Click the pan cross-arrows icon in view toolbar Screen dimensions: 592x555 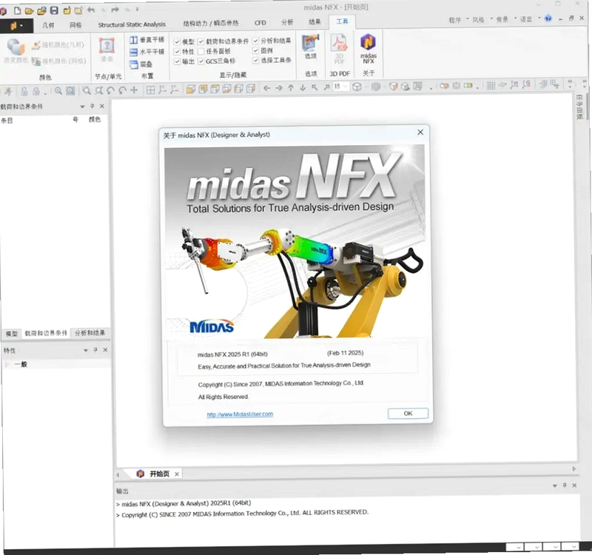134,90
